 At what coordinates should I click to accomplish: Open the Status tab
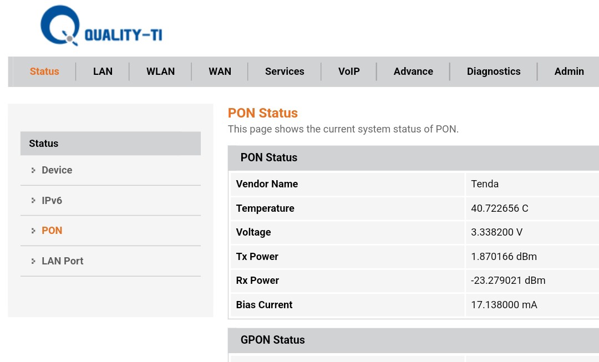(44, 72)
